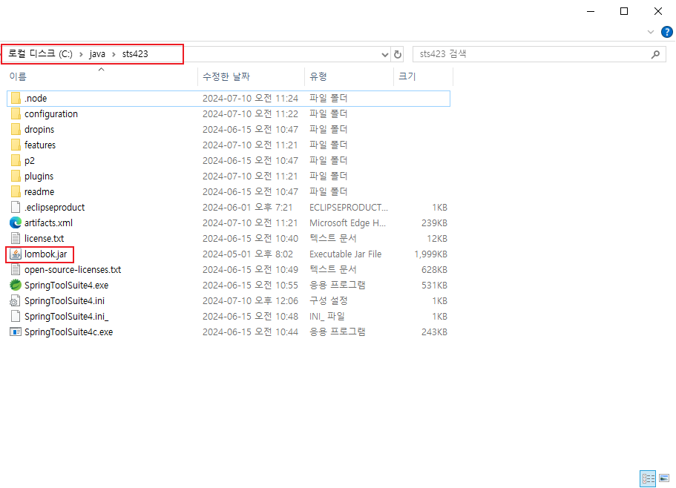Select the open-source-licenses.txt file name
The width and height of the screenshot is (676, 488).
(x=73, y=270)
